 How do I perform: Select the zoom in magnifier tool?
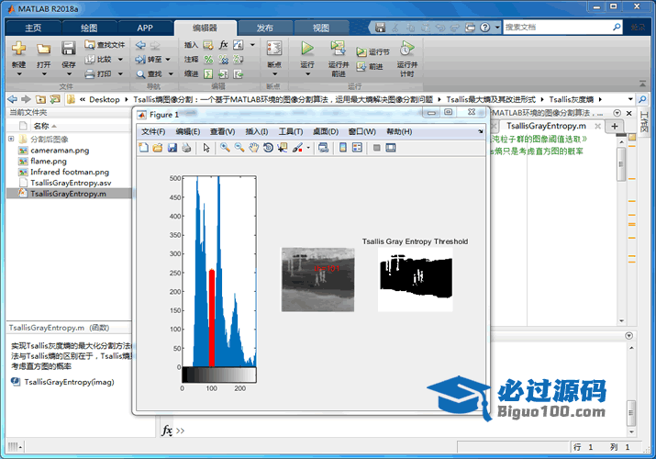tap(225, 148)
